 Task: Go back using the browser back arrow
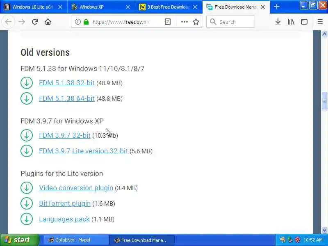(8, 22)
